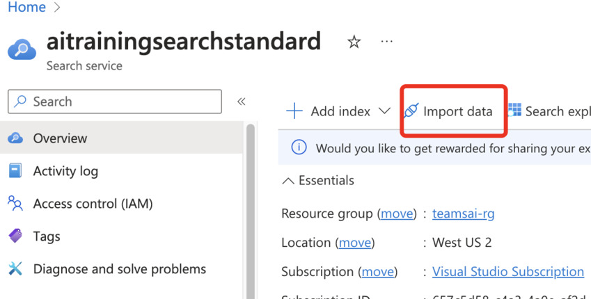591x299 pixels.
Task: Favorite the service with star icon
Action: [354, 42]
